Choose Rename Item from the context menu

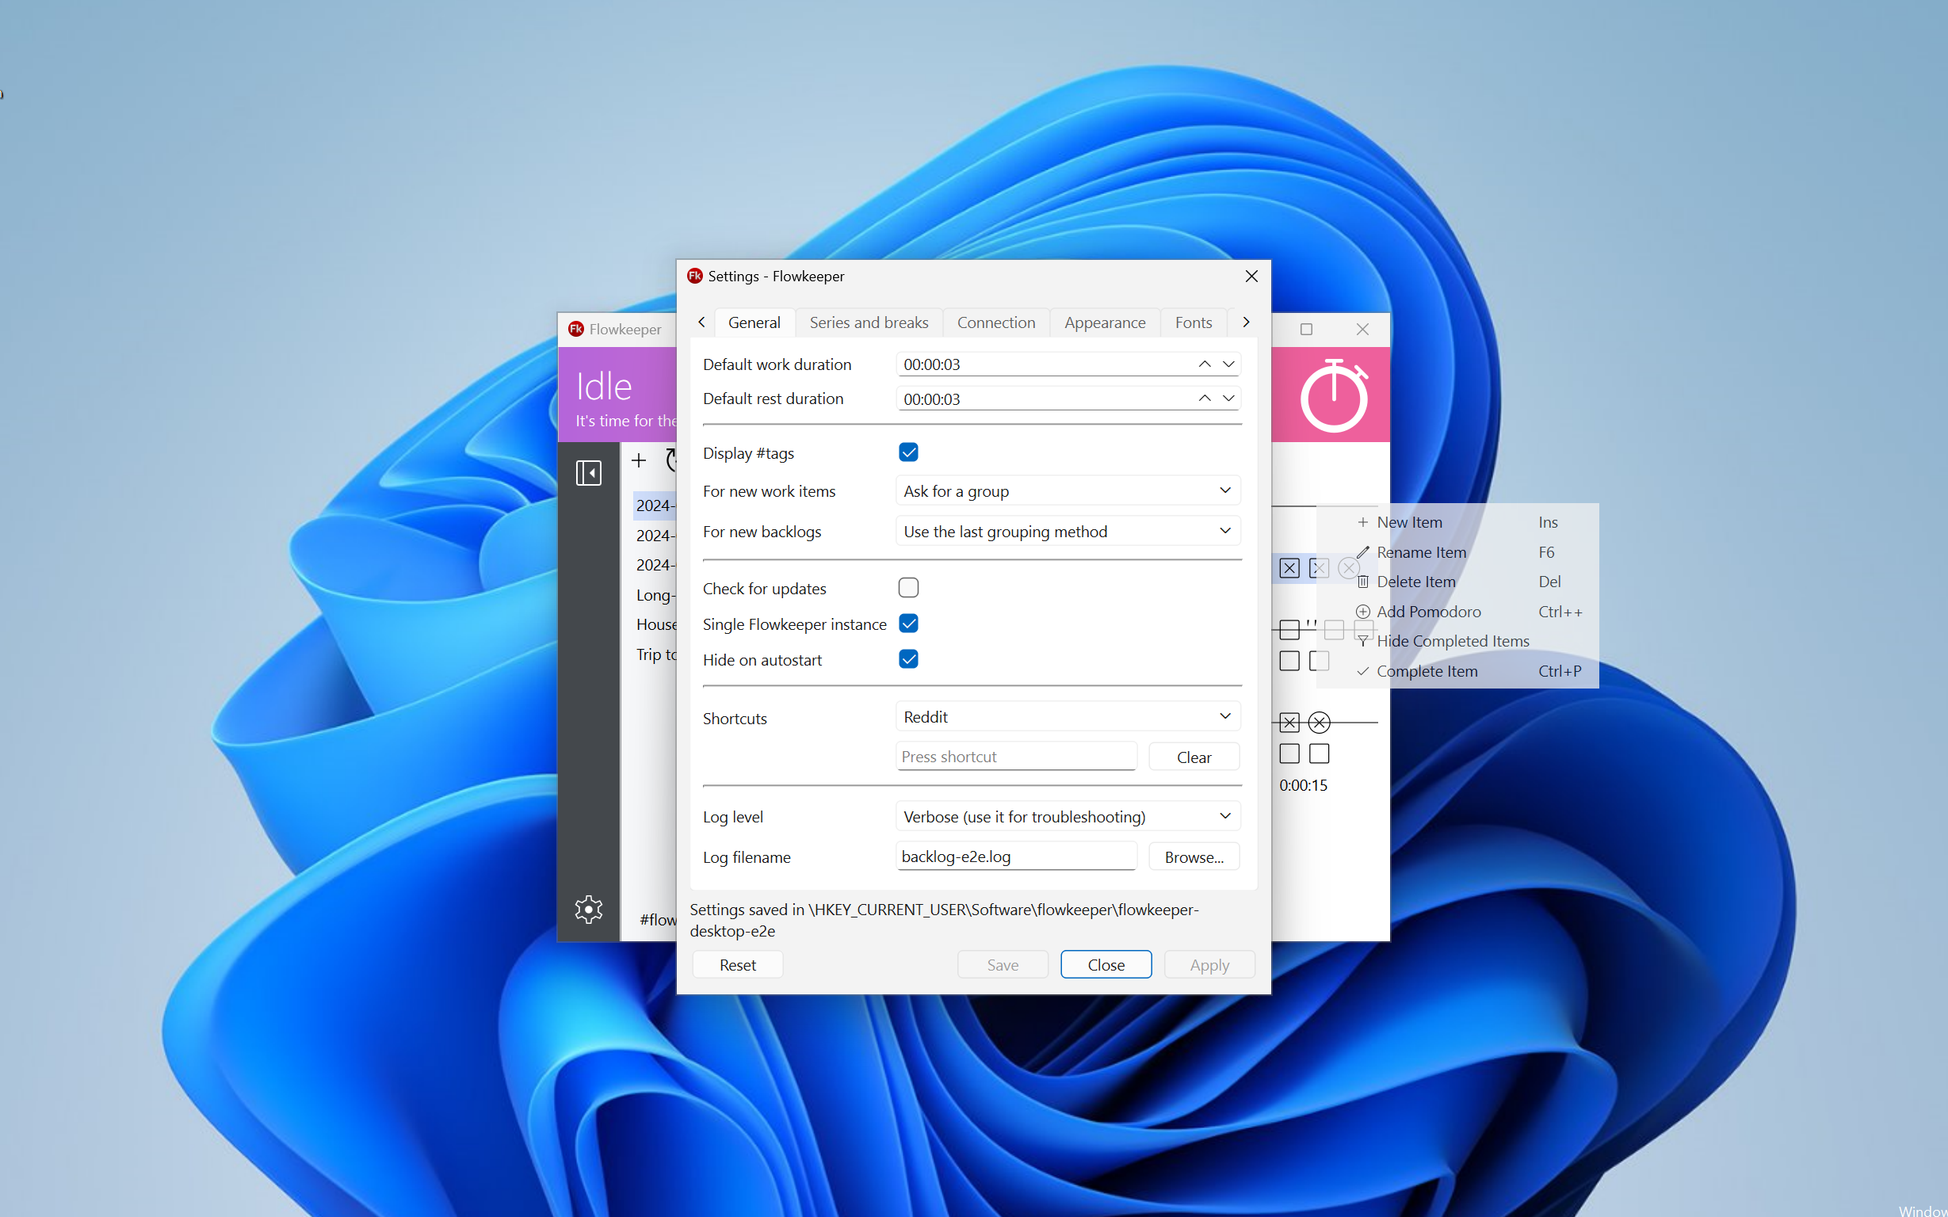pos(1457,552)
